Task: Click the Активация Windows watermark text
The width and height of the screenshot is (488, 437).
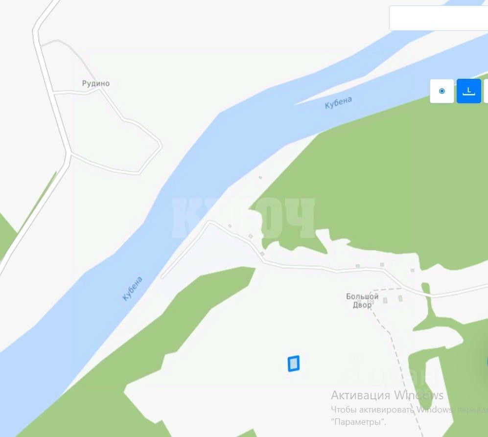Action: tap(387, 395)
